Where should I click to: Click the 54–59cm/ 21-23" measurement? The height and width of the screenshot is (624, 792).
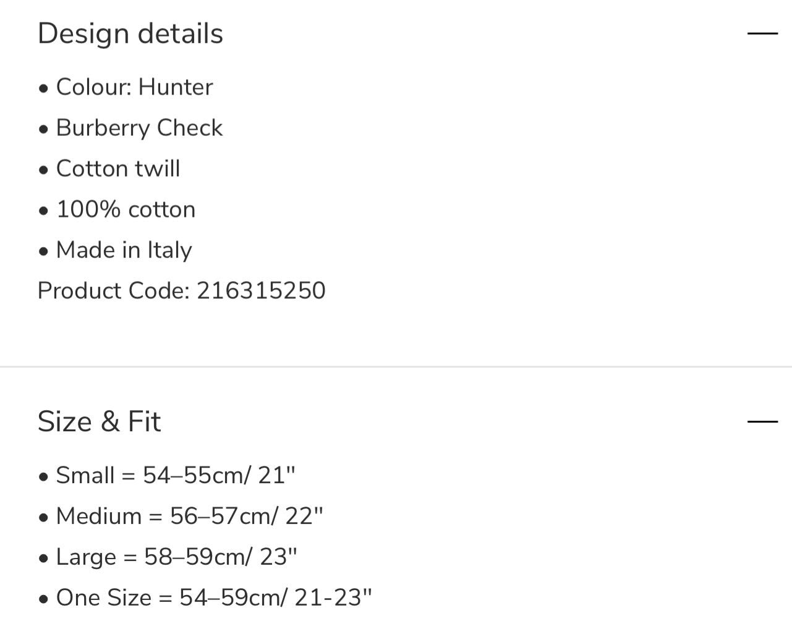point(276,598)
